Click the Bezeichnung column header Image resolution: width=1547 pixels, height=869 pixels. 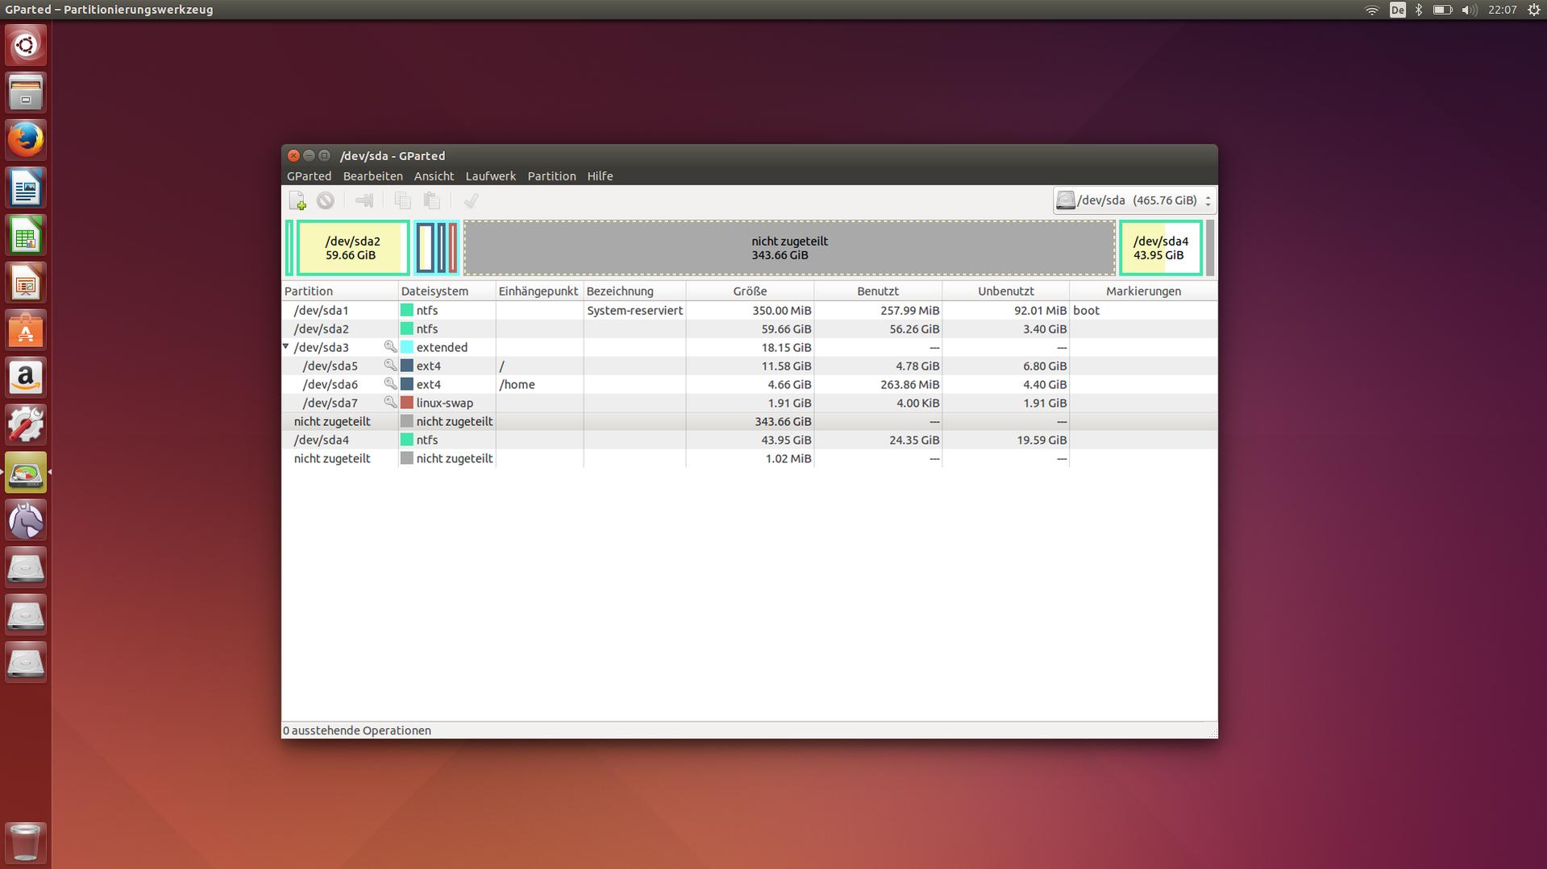point(634,292)
